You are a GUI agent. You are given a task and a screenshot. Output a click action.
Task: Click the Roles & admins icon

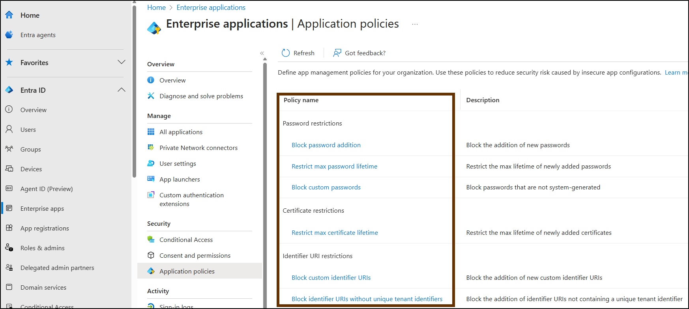point(9,247)
